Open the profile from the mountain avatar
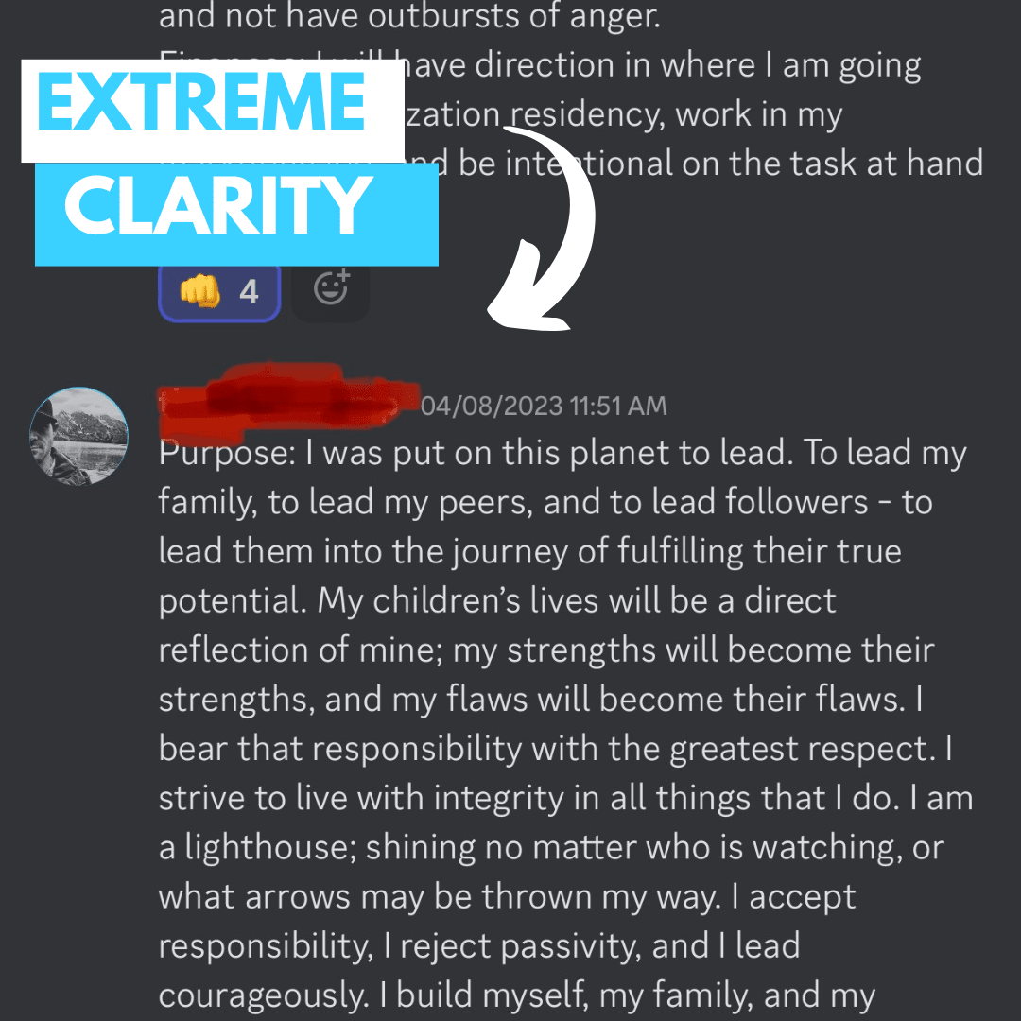The width and height of the screenshot is (1021, 1021). pyautogui.click(x=78, y=436)
